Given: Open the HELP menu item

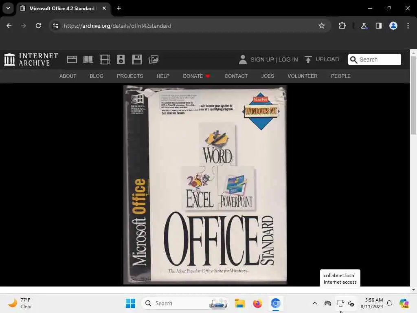Looking at the screenshot, I should pyautogui.click(x=163, y=76).
